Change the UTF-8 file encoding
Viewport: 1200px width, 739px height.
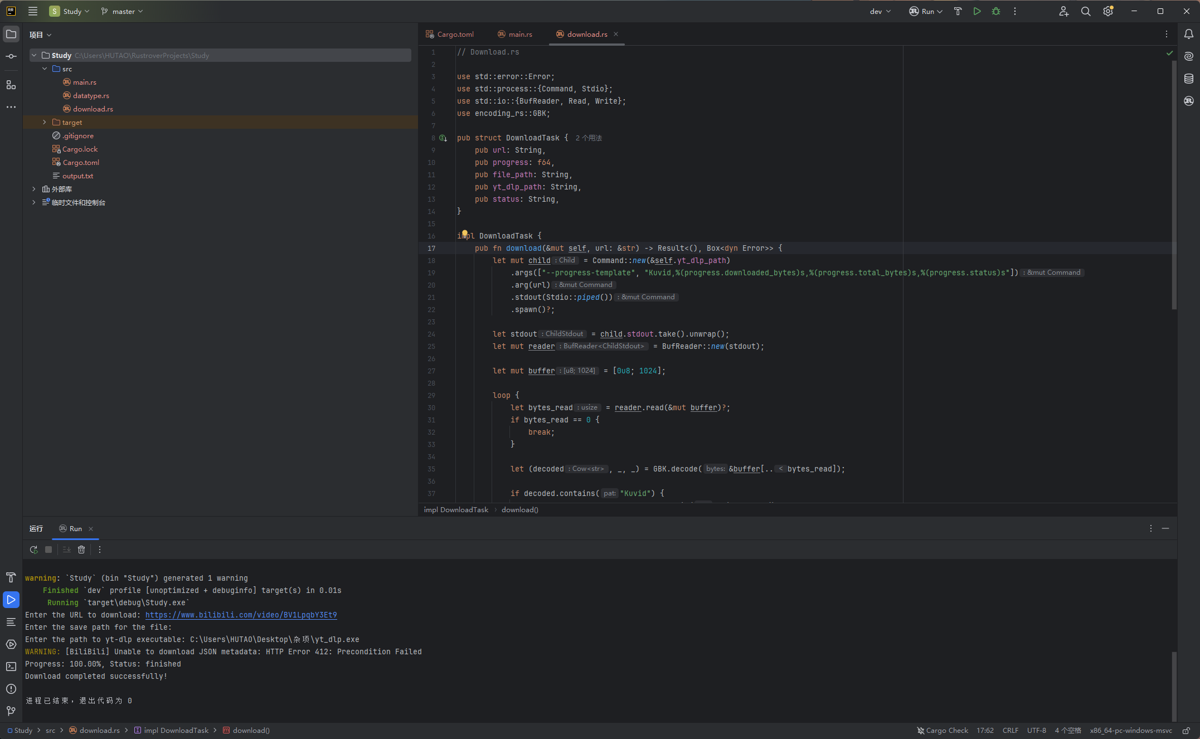tap(1036, 731)
